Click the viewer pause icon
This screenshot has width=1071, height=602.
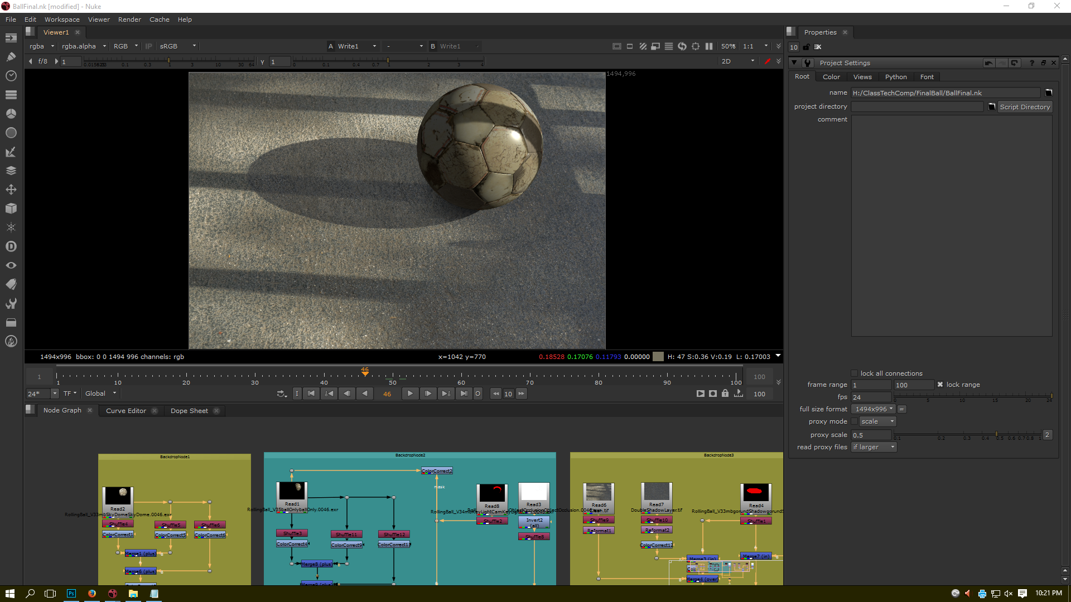click(x=709, y=46)
